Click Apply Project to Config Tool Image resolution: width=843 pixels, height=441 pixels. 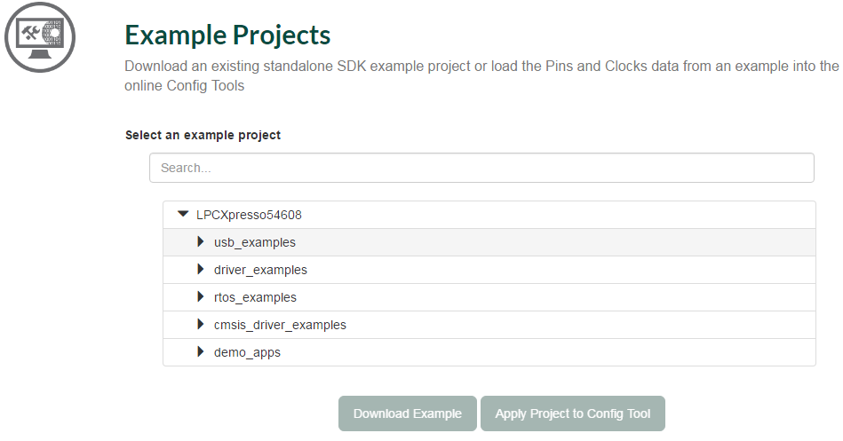tap(573, 413)
